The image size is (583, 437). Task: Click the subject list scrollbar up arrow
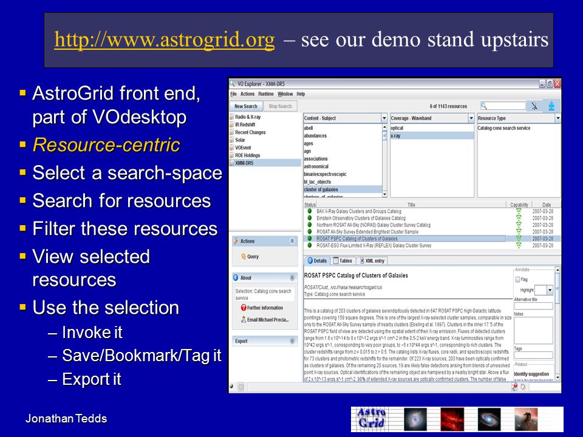(x=384, y=127)
